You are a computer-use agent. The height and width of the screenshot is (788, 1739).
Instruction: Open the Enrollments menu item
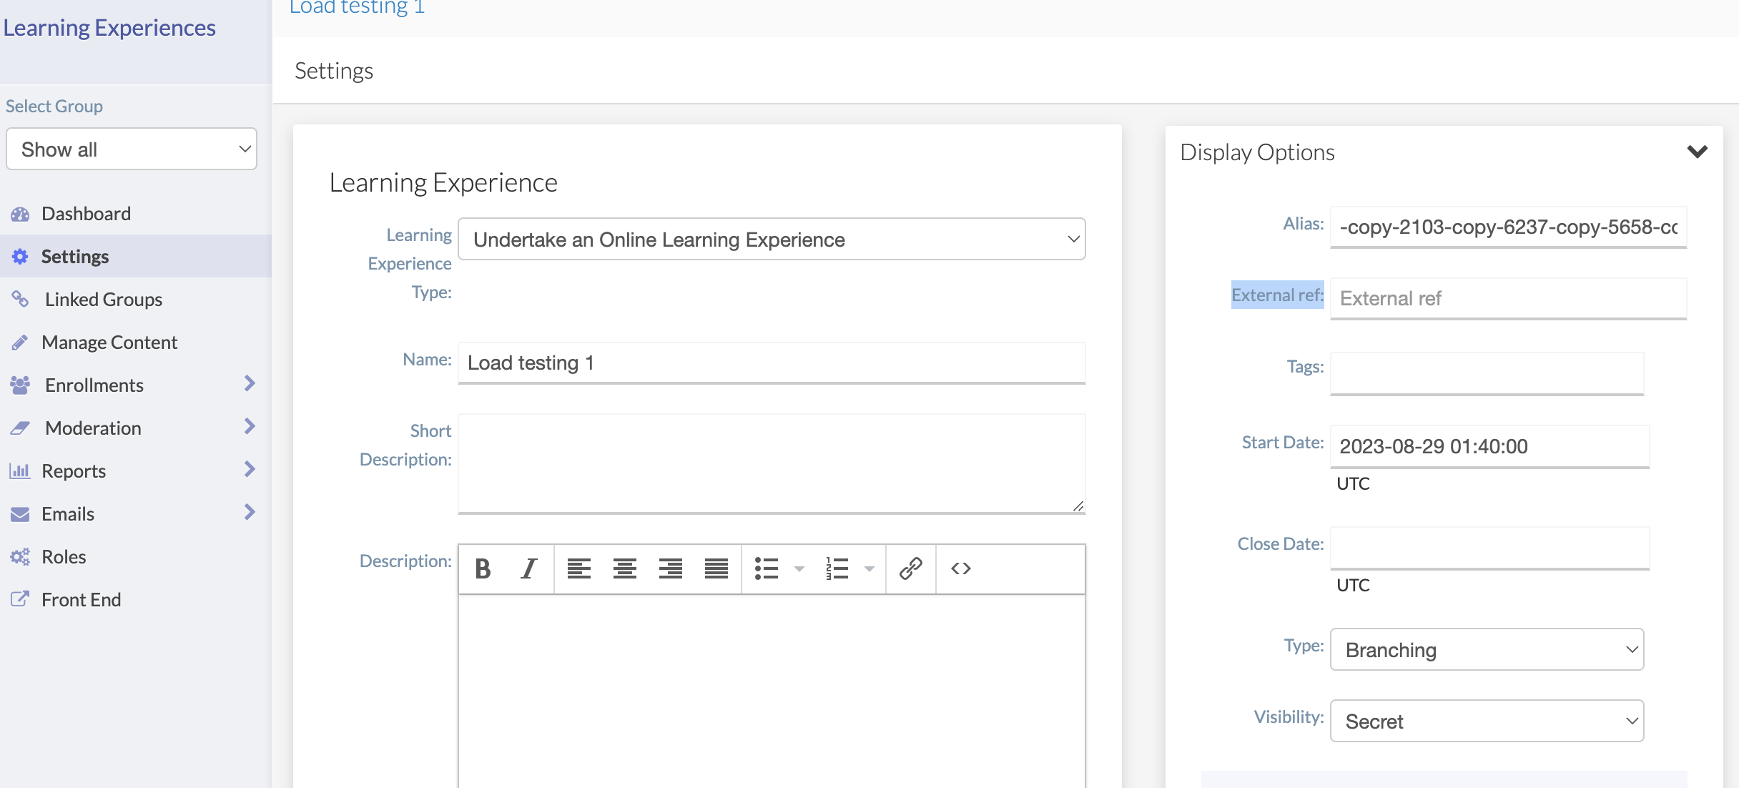click(x=94, y=385)
